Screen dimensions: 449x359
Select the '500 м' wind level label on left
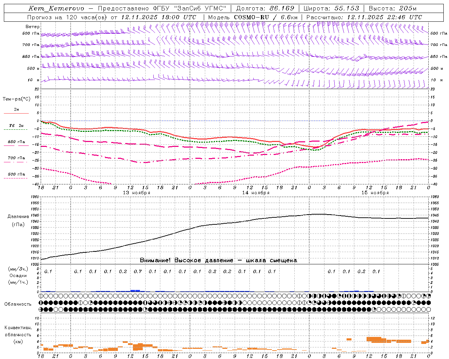click(x=33, y=68)
